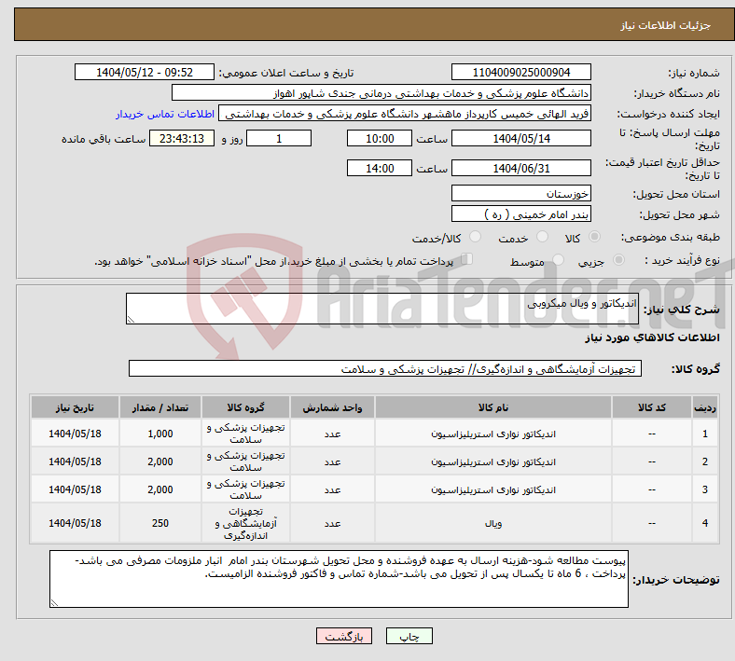Viewport: 735px width, 661px height.
Task: Click the نام کالا column header
Action: (493, 407)
